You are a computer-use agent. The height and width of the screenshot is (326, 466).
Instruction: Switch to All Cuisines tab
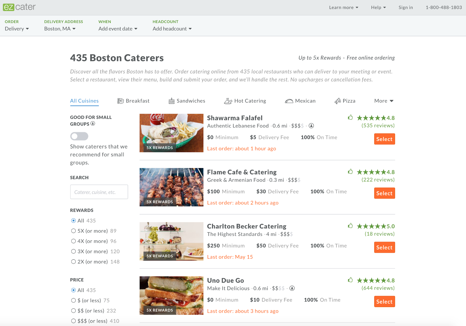click(84, 101)
